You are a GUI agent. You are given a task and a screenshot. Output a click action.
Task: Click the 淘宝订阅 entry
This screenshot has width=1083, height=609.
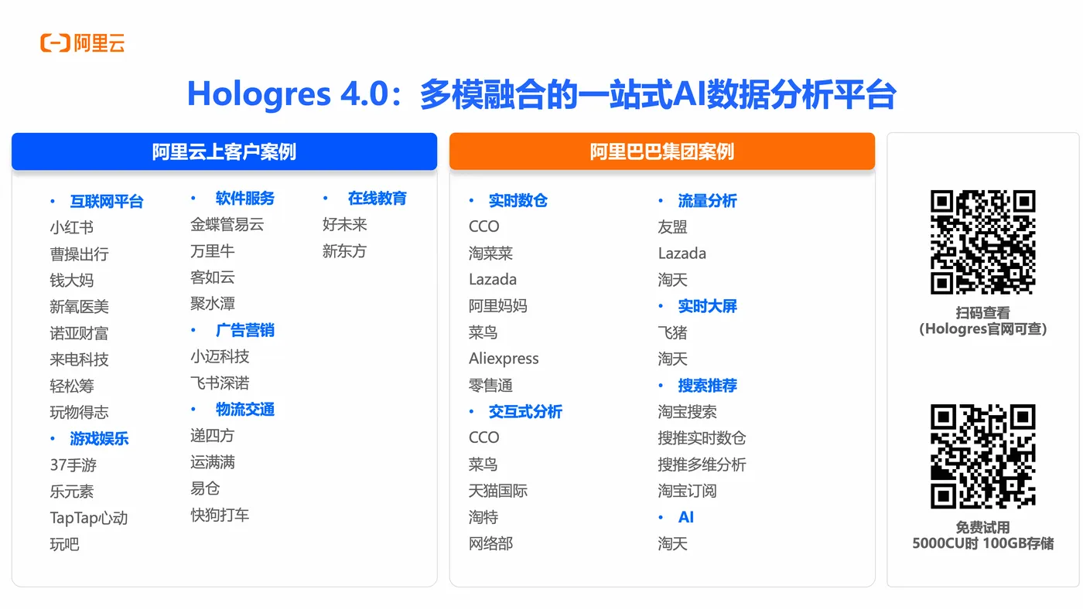[x=688, y=491]
